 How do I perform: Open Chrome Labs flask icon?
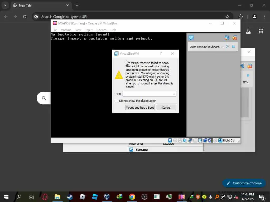(248, 31)
